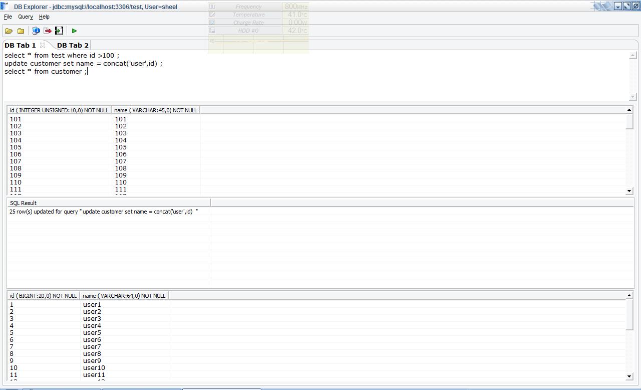641x390 pixels.
Task: Switch to DB Tab 1
Action: (x=20, y=45)
